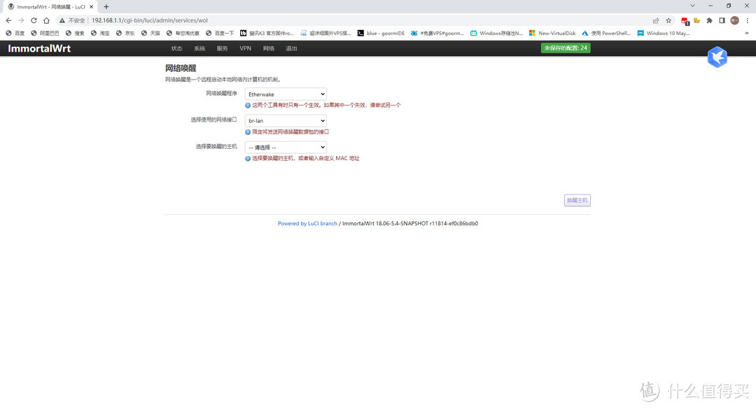Screen dimensions: 756x409
Task: Open the Chrome three-dot menu
Action: click(747, 20)
